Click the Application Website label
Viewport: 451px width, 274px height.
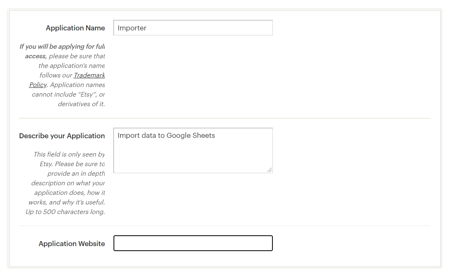pyautogui.click(x=71, y=244)
